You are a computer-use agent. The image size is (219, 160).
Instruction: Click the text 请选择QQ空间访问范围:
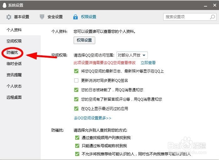point(94,55)
